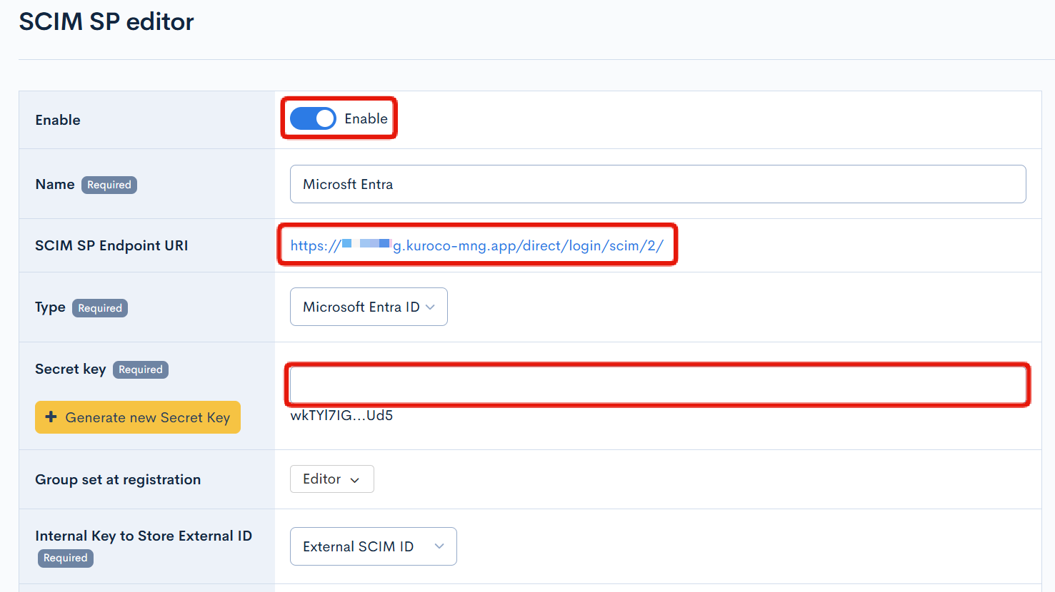
Task: Click the masked key text wkTYl7IG...Ud5
Action: tap(341, 416)
